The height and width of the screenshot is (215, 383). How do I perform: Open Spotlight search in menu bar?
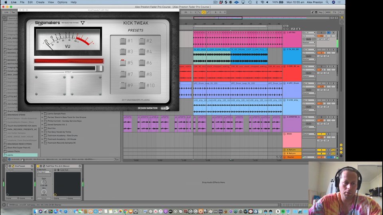pyautogui.click(x=327, y=2)
